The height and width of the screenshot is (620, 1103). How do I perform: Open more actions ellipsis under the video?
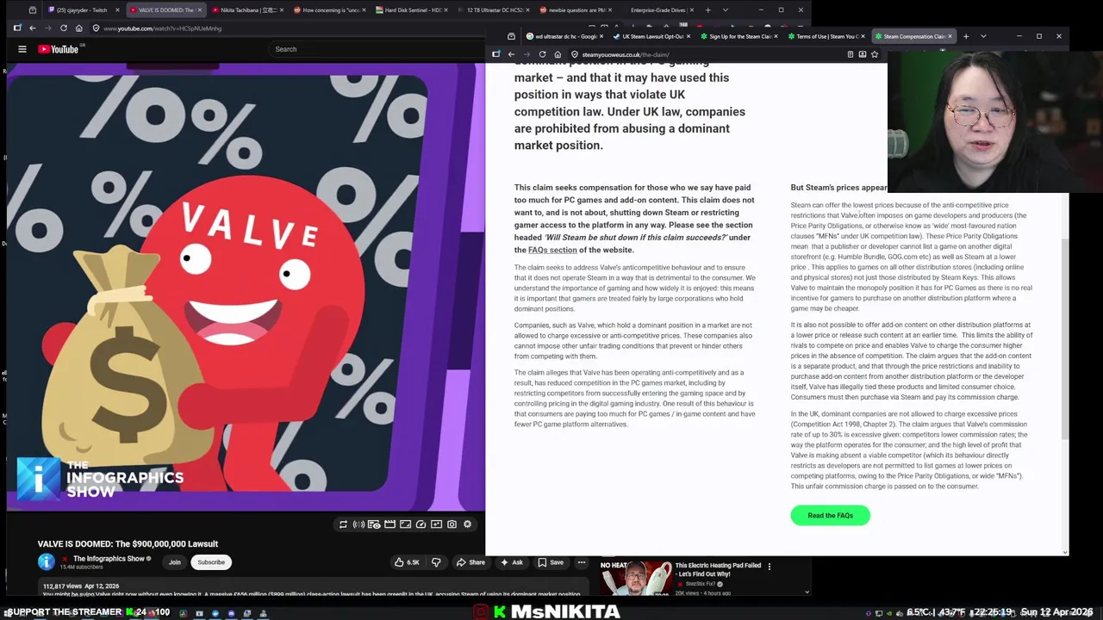582,562
